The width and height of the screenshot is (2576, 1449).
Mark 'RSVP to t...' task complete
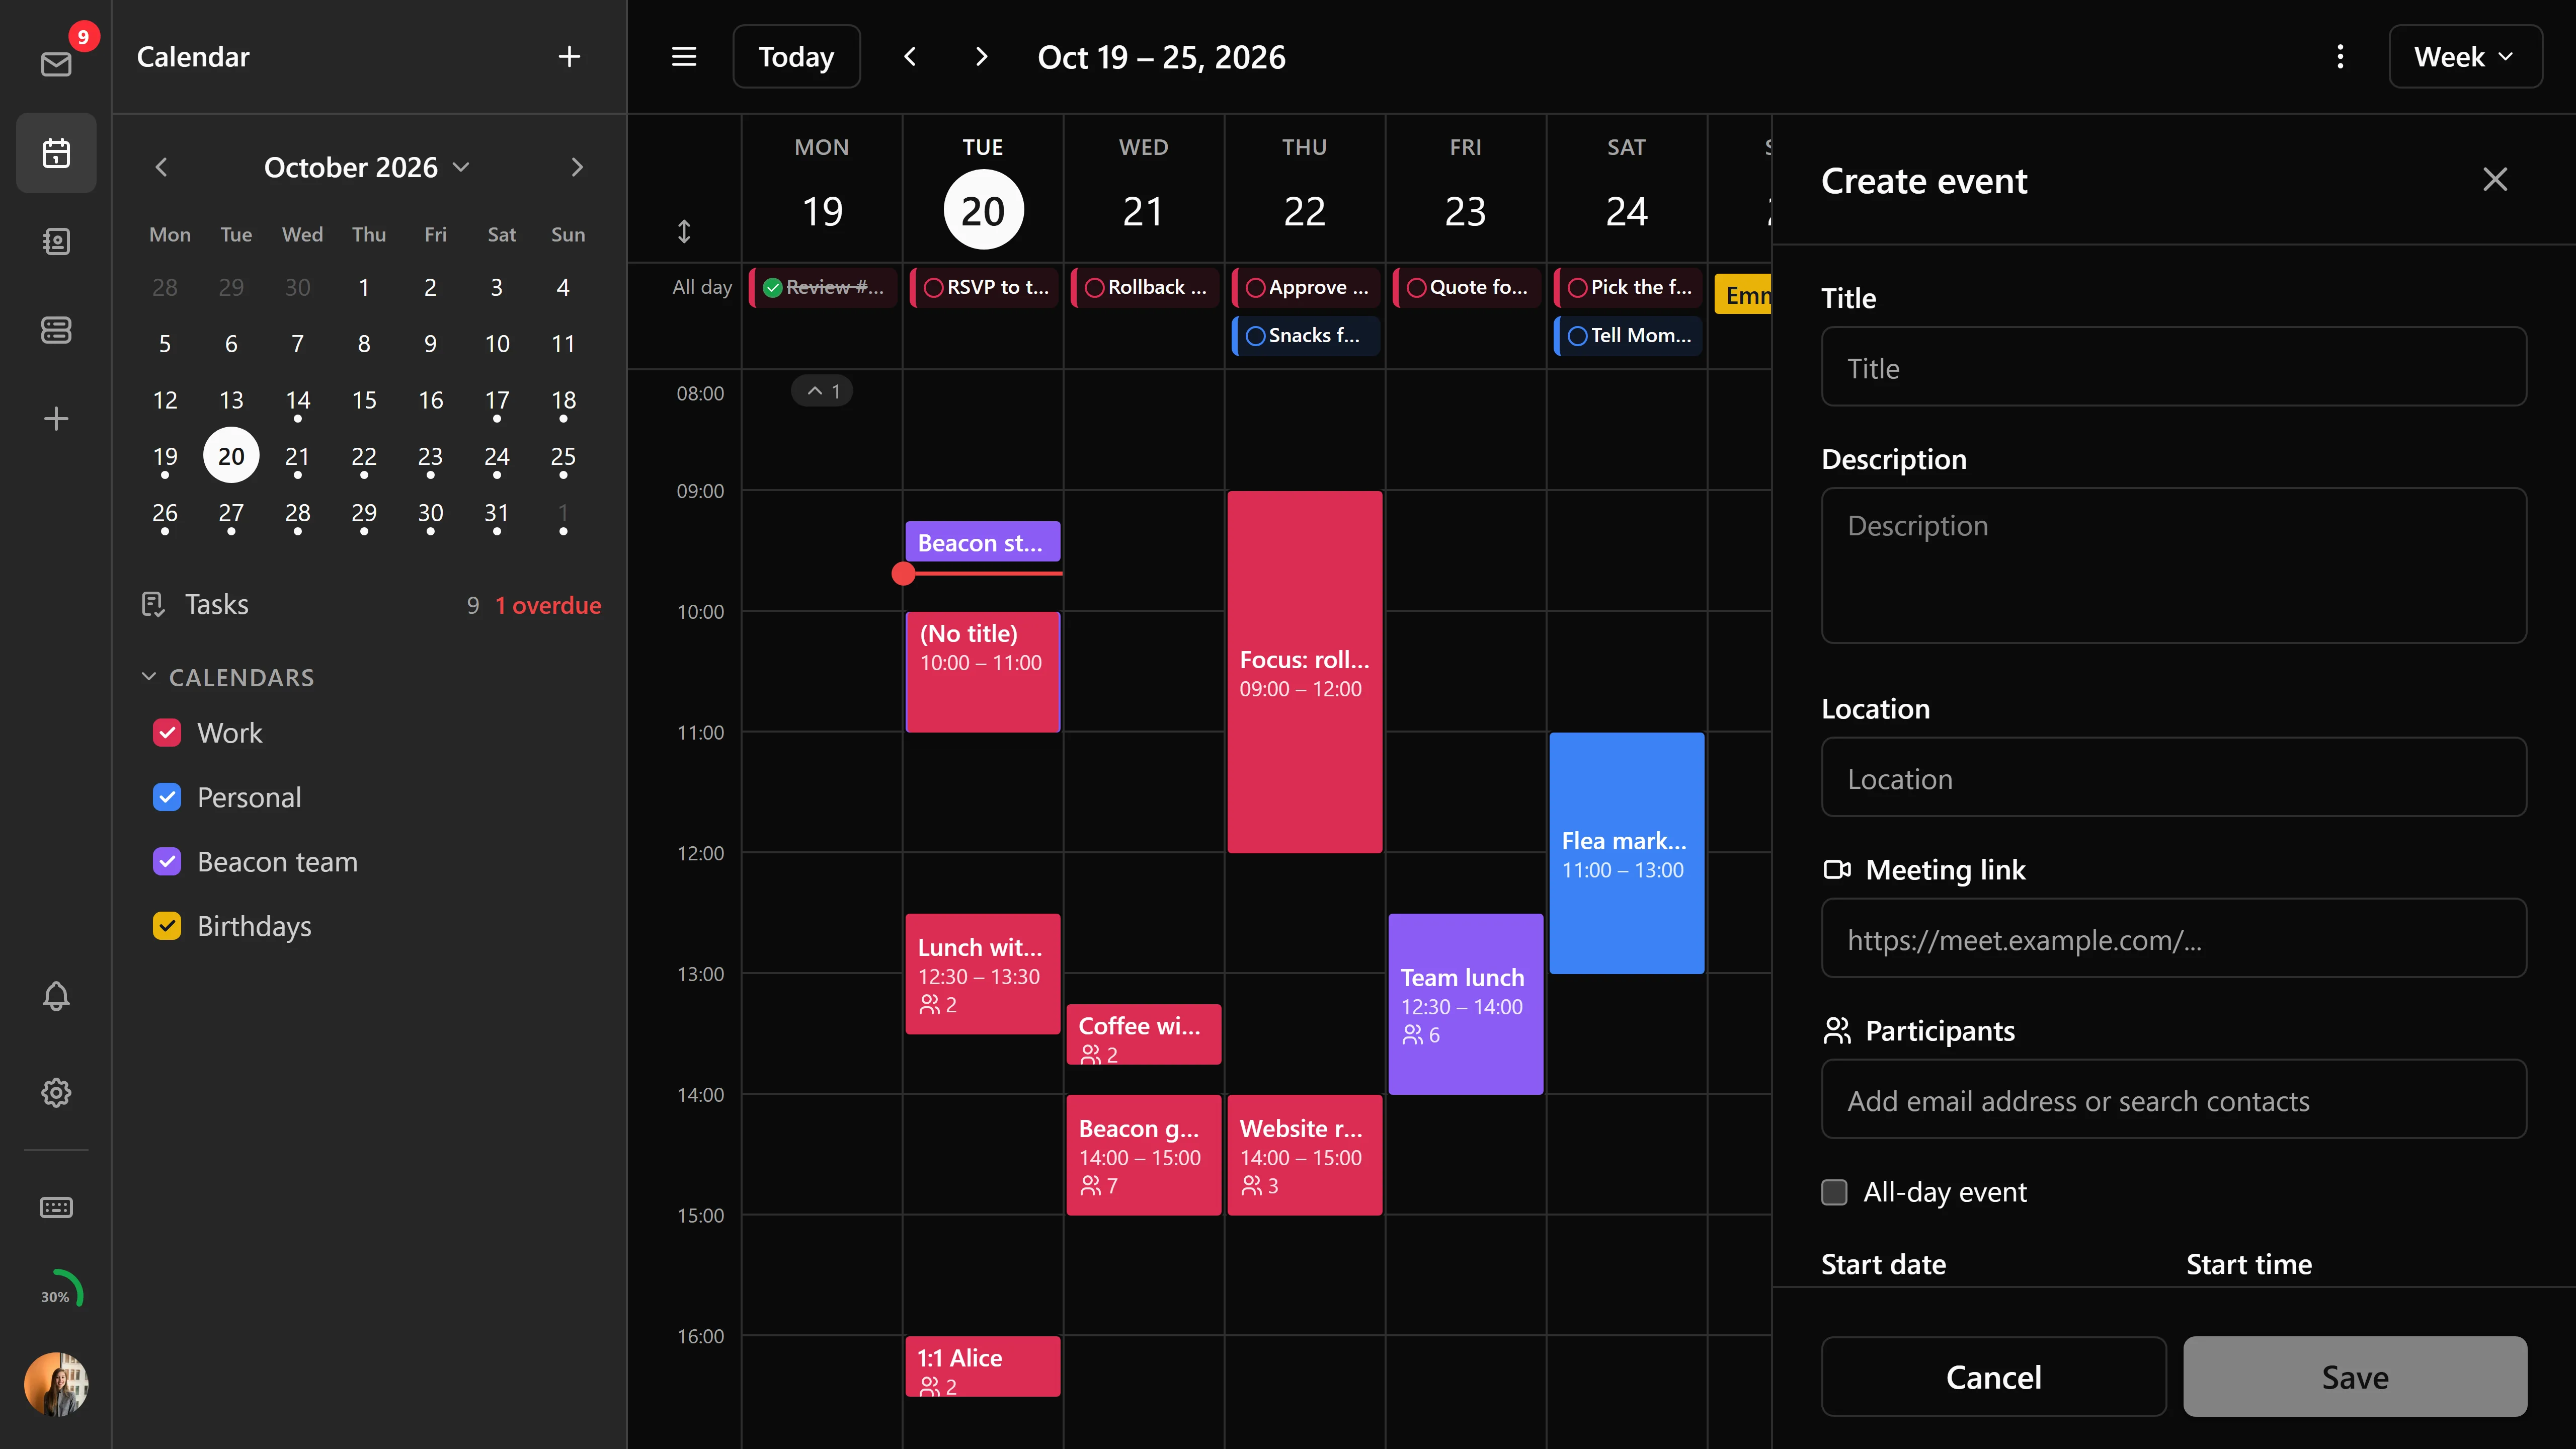point(933,288)
